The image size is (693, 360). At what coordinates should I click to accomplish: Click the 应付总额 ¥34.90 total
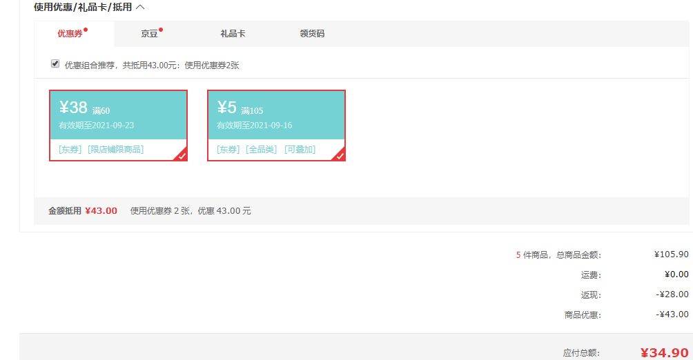tap(664, 352)
